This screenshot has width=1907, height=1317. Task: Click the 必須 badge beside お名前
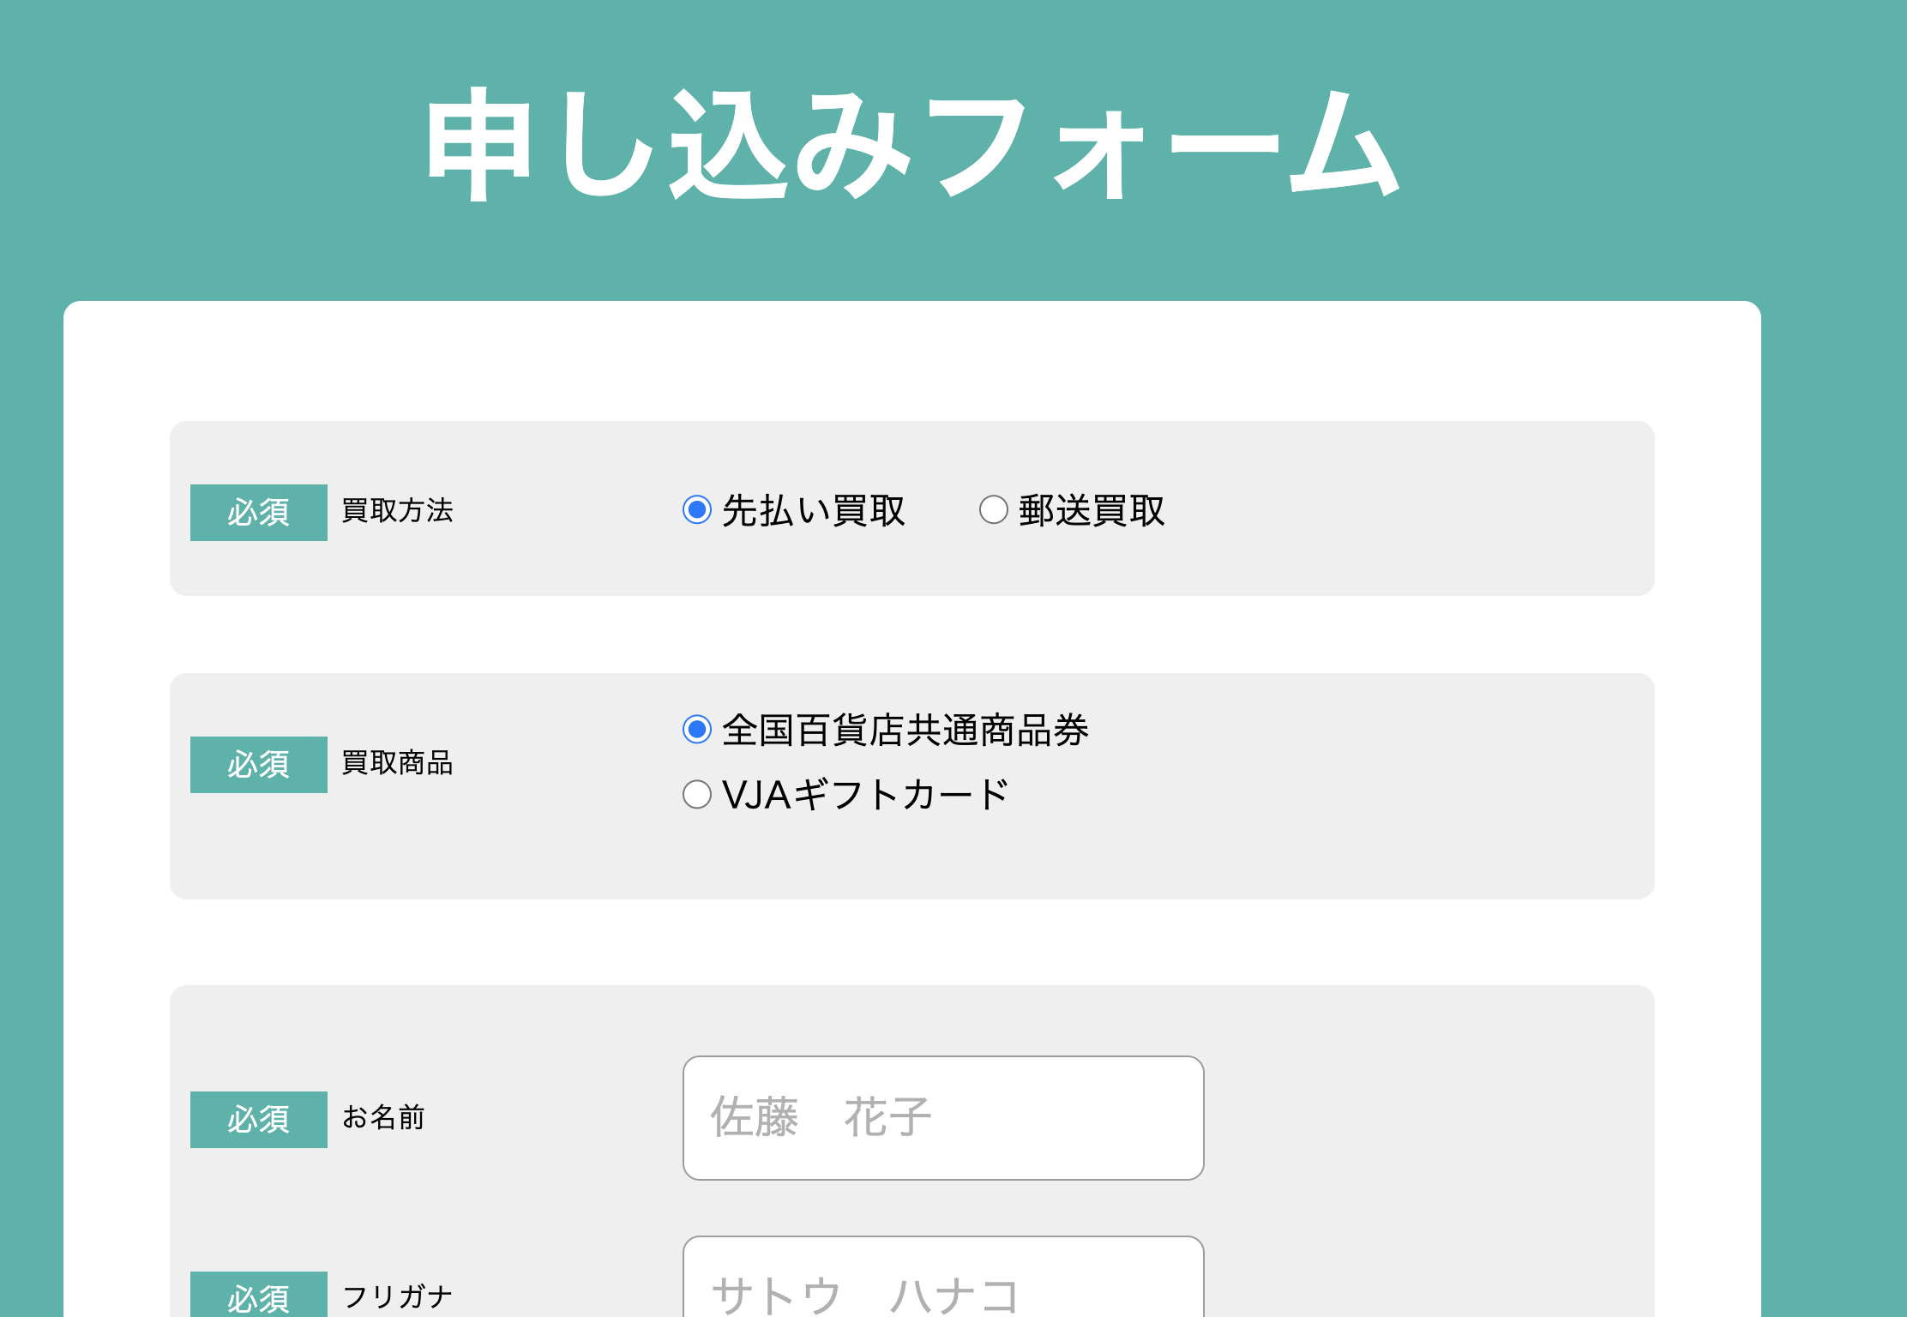point(258,1120)
